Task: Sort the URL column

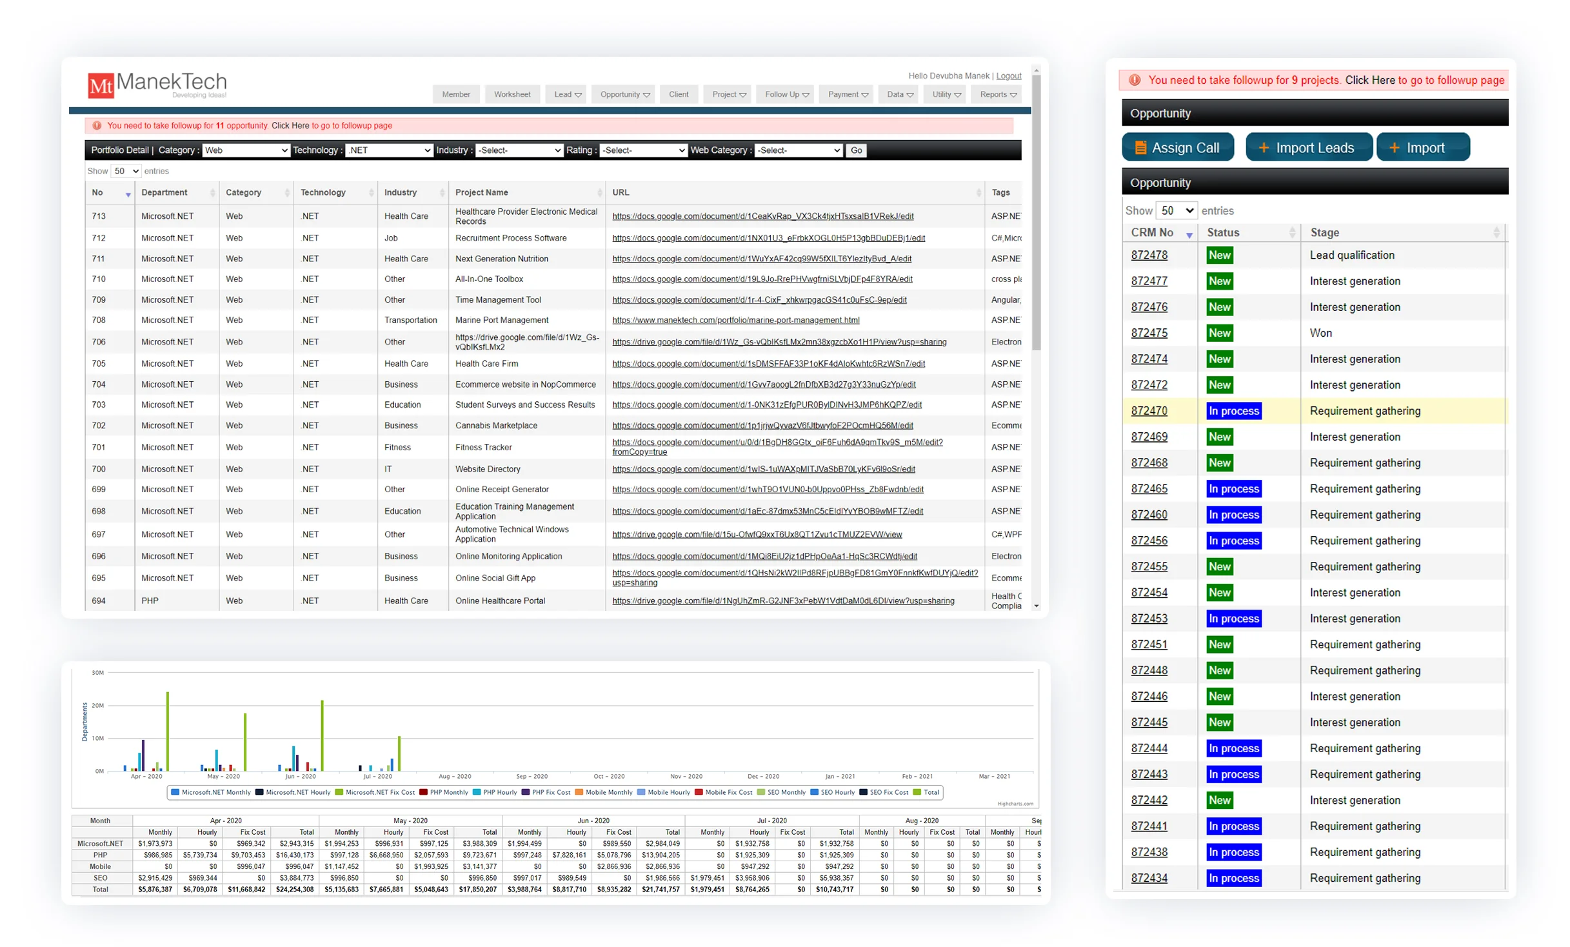Action: point(979,194)
